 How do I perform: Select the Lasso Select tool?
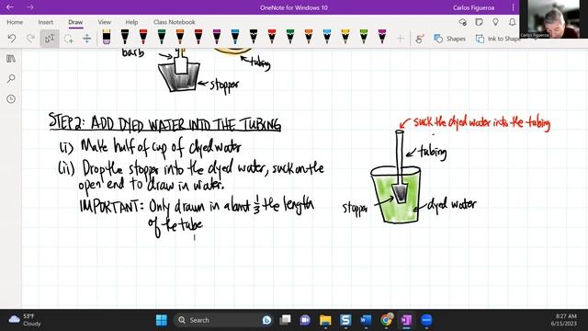click(68, 39)
